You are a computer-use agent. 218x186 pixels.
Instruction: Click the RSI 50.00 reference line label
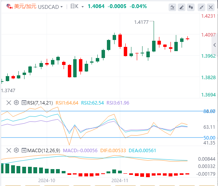210,138
